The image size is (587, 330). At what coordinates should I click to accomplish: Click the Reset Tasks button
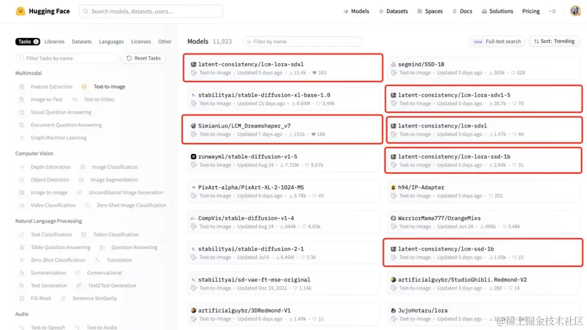(143, 58)
